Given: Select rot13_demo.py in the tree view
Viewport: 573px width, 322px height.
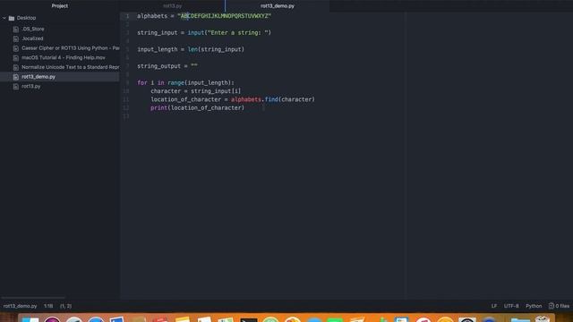Looking at the screenshot, I should tap(38, 77).
